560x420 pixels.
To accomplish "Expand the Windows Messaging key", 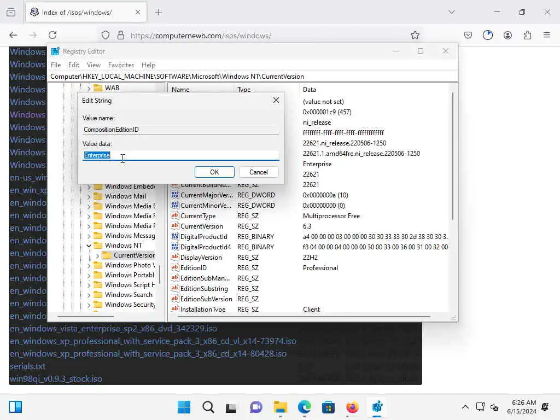I will tap(89, 236).
